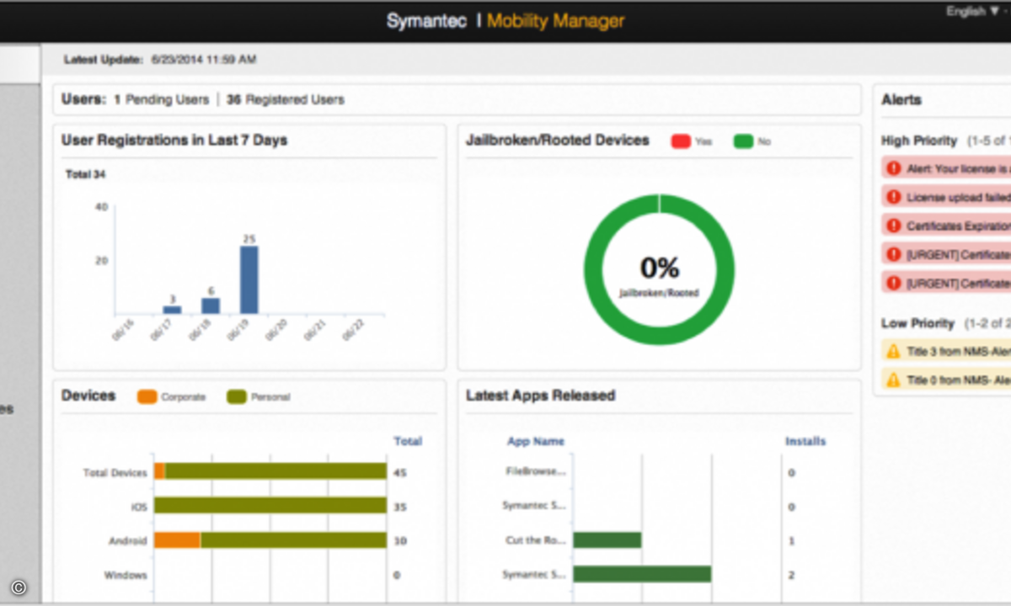The height and width of the screenshot is (606, 1011).
Task: Click the orange Android corporate bar segment
Action: (177, 540)
